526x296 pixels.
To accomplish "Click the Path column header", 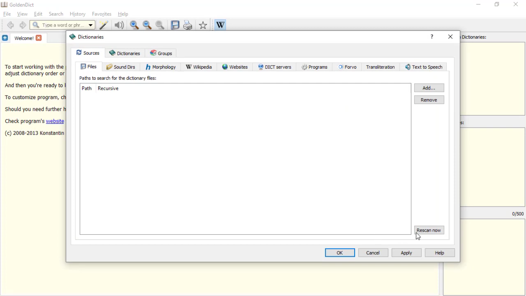I will point(87,88).
